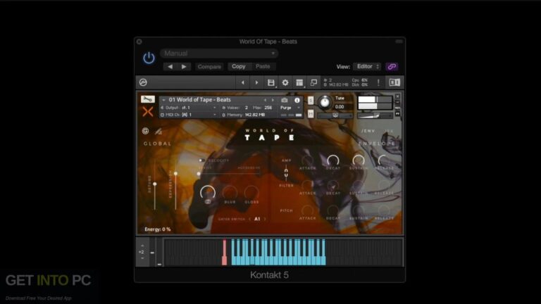Screen dimensions: 541x304
Task: Open the save floppy disk menu
Action: [x=270, y=83]
